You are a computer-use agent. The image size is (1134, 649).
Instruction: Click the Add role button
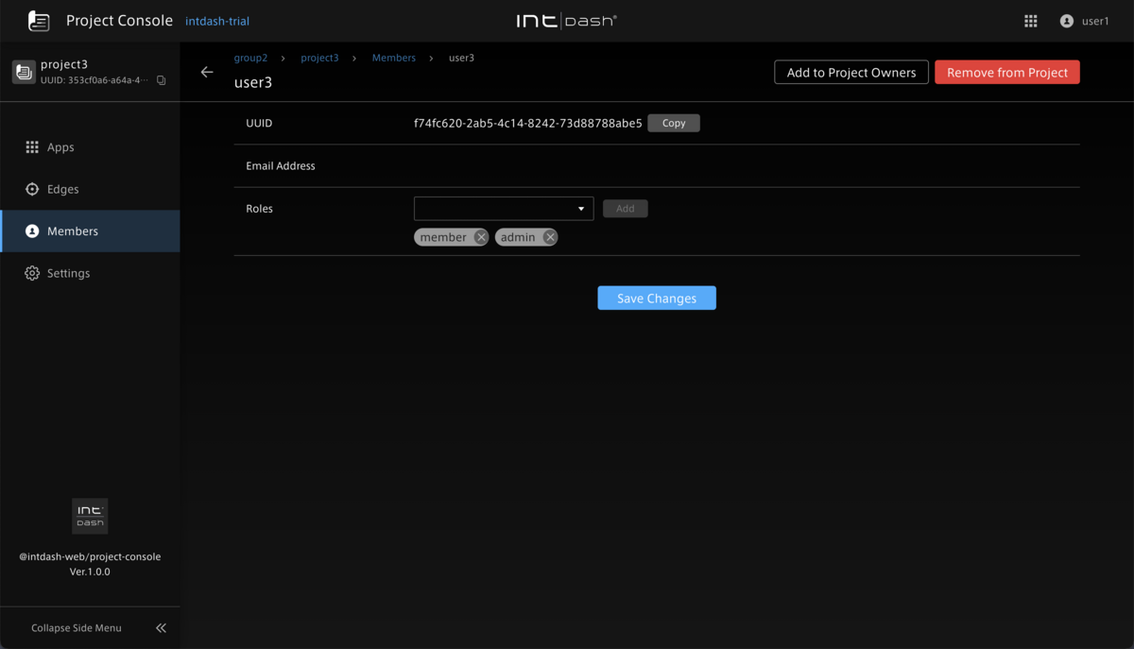626,208
